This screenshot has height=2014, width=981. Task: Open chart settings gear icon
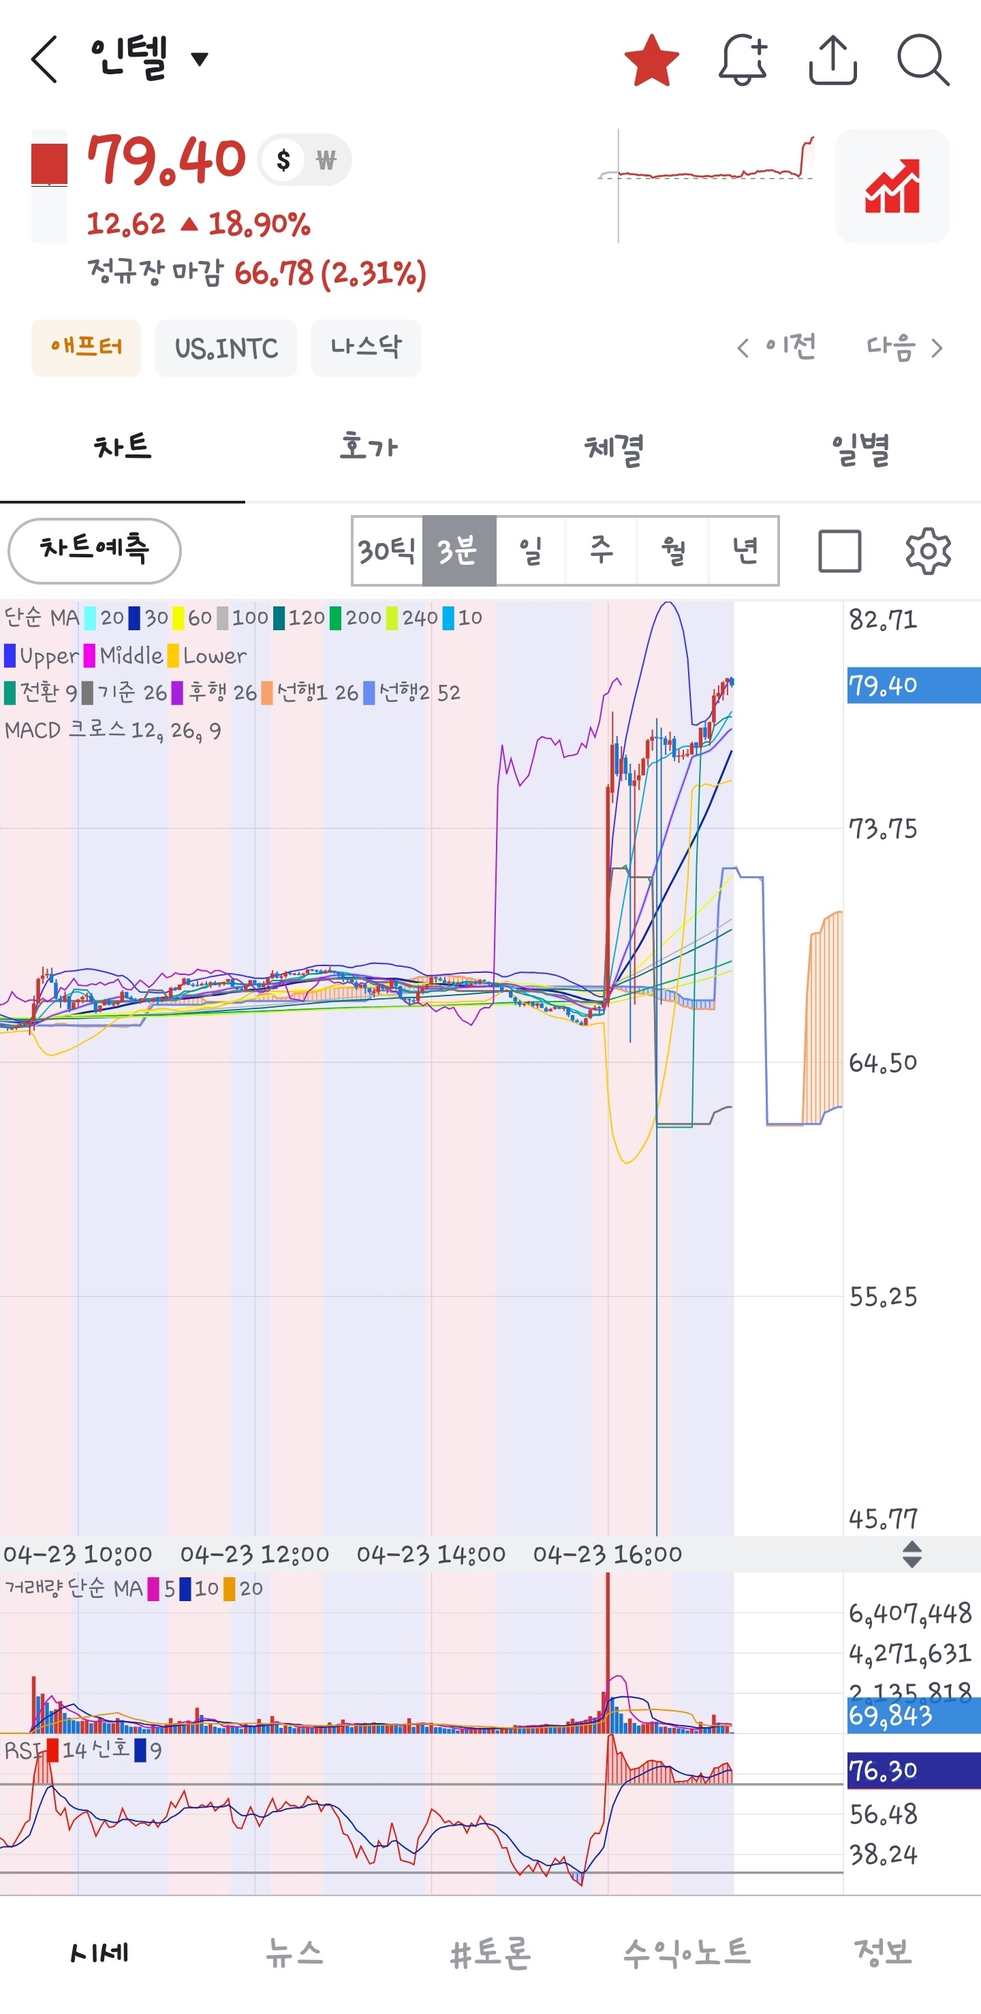point(928,551)
